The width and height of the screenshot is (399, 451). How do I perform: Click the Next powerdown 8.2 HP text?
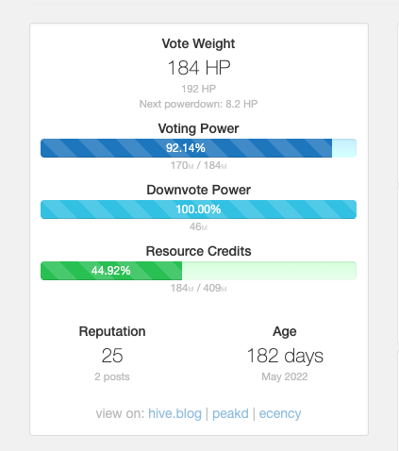[198, 104]
